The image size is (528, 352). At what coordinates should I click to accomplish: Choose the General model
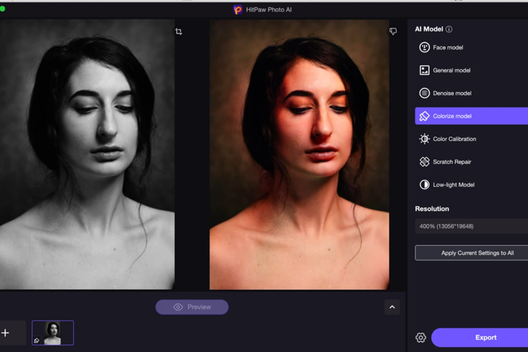coord(452,70)
